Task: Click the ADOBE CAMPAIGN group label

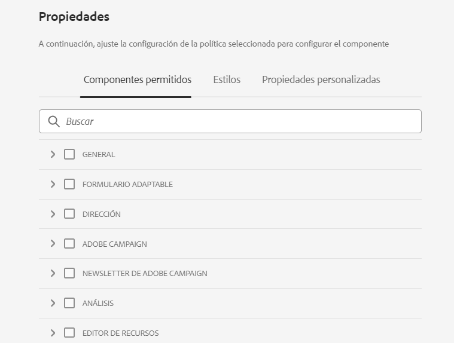Action: coord(114,244)
